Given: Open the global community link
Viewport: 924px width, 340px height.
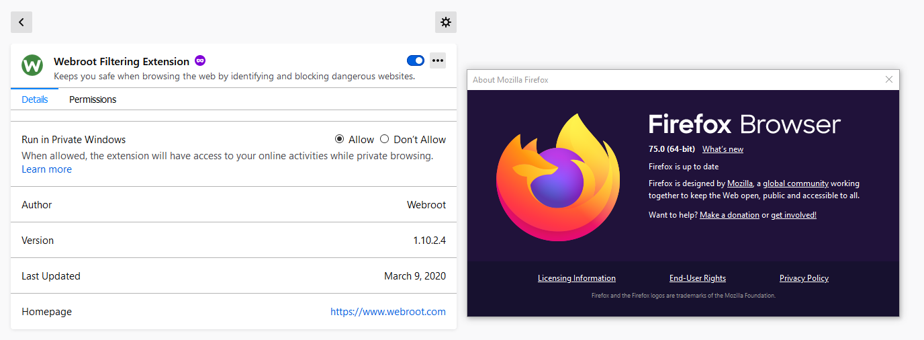Looking at the screenshot, I should 796,183.
